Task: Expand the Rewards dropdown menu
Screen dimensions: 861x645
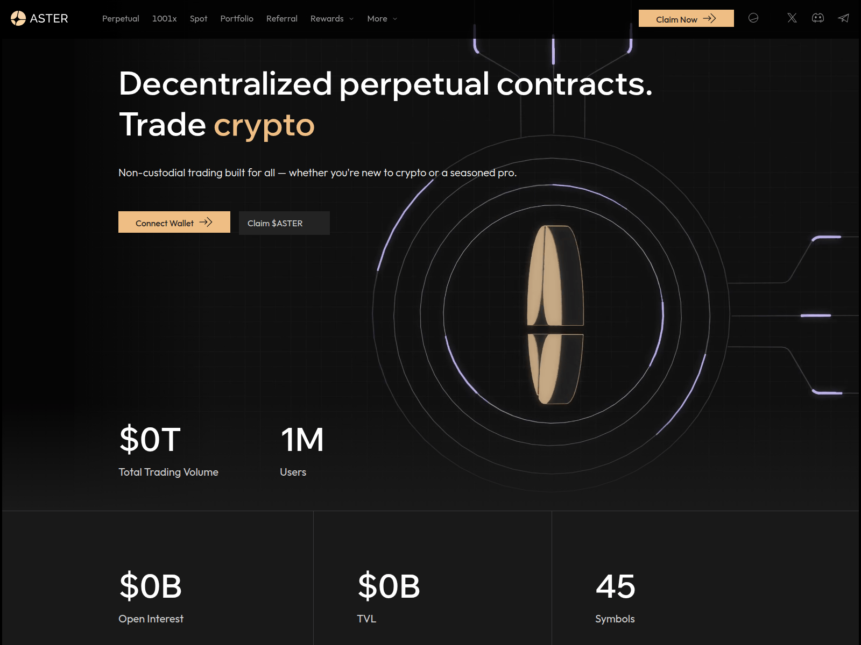Action: coord(328,19)
